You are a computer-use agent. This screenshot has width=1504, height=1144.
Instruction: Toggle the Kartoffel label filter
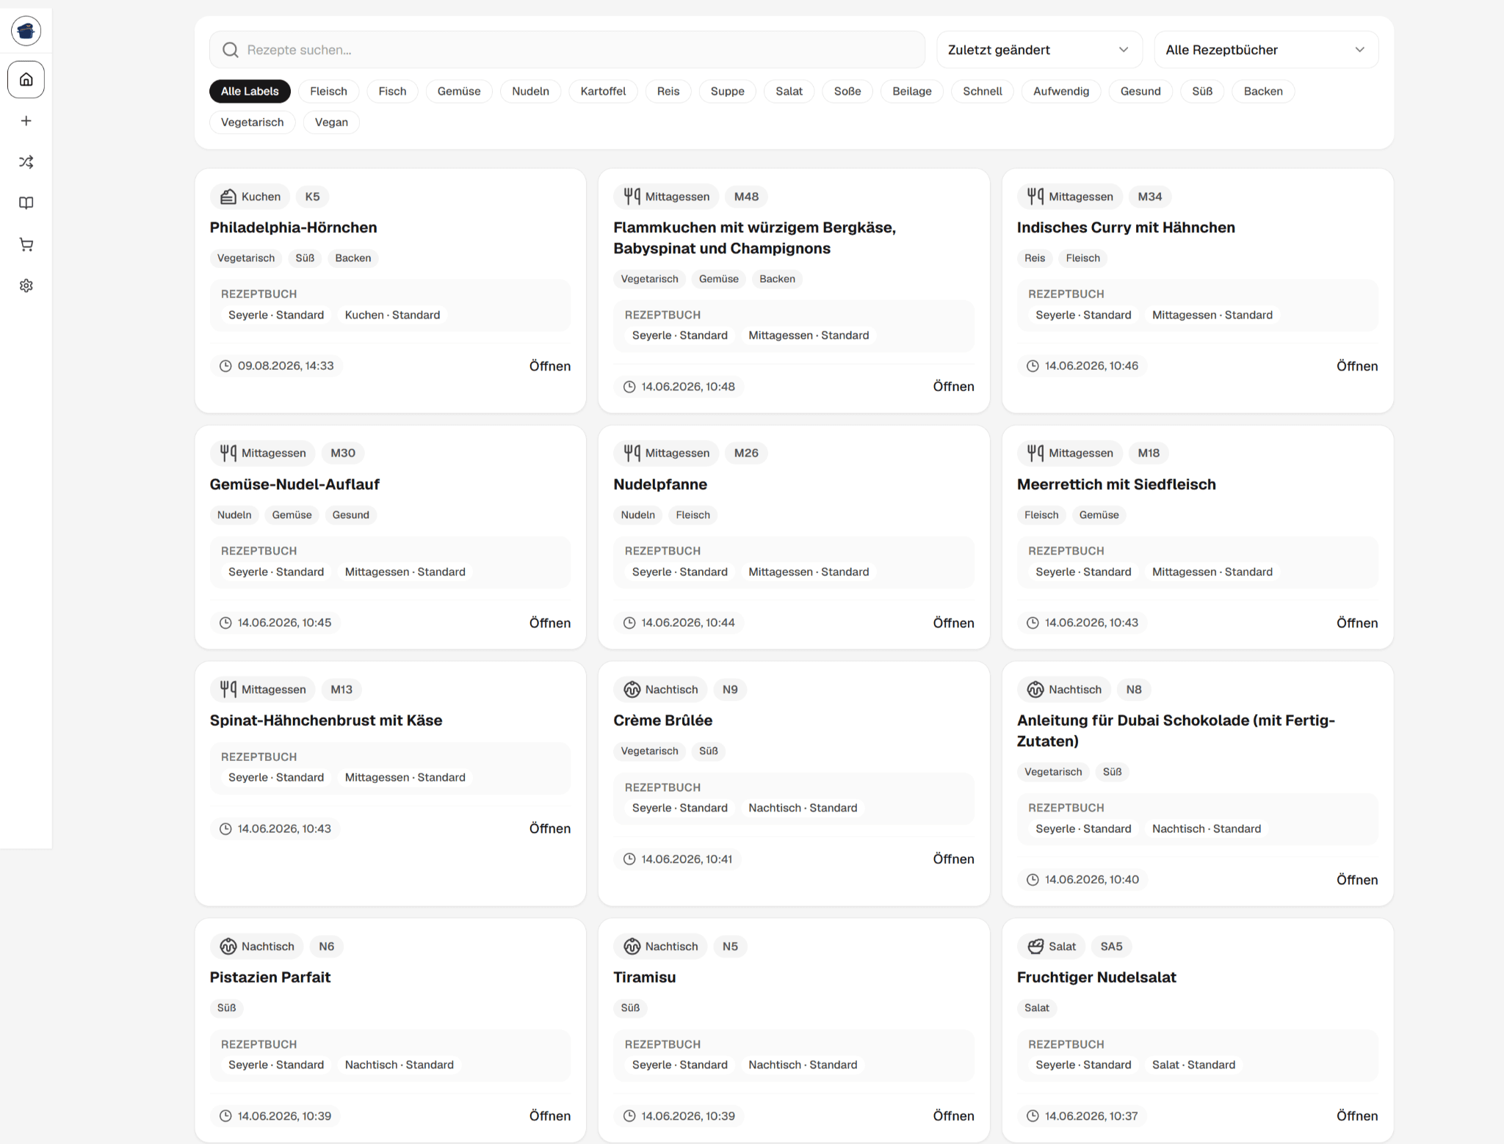603,91
